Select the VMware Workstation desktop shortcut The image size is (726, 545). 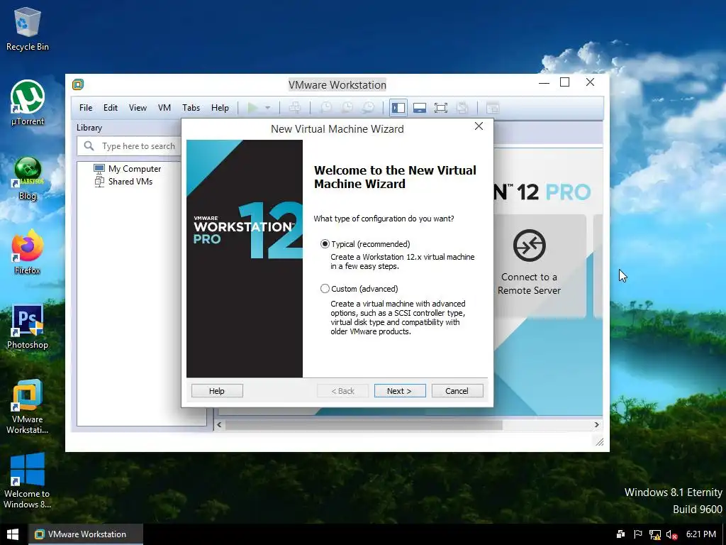click(28, 407)
